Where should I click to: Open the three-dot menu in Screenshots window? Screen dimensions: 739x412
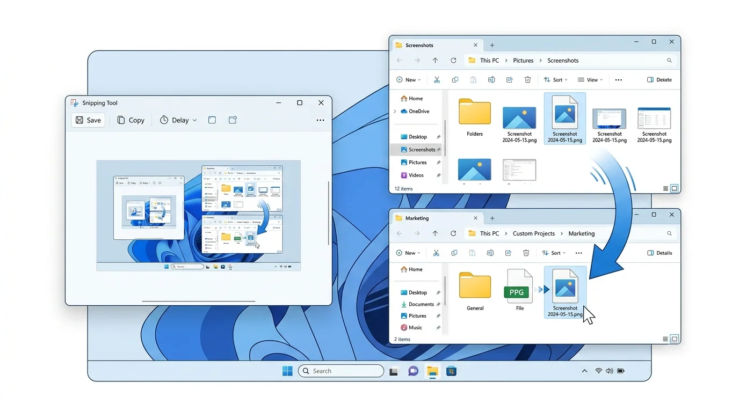(x=618, y=79)
